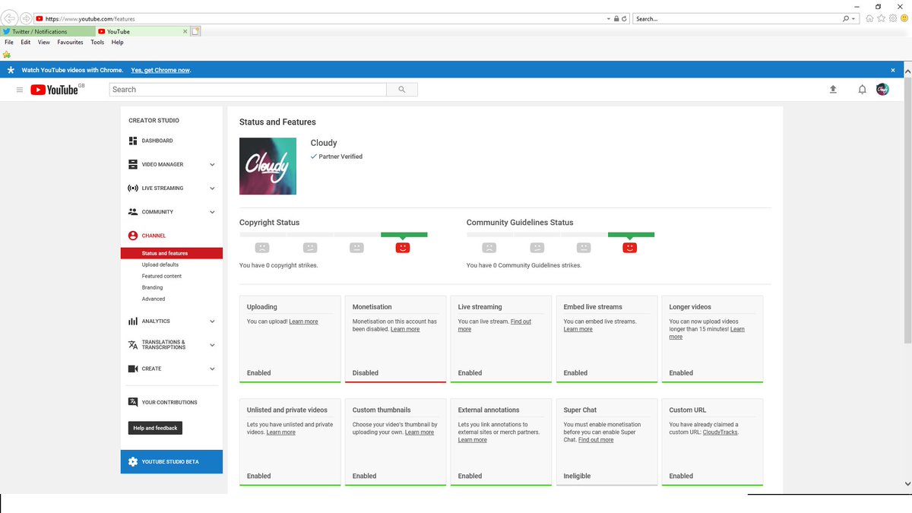
Task: Click the Live Streaming broadcast icon
Action: coord(133,188)
